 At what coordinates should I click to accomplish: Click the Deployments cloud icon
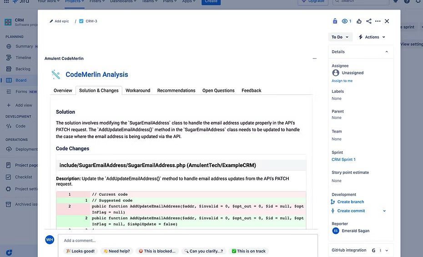[x=9, y=149]
